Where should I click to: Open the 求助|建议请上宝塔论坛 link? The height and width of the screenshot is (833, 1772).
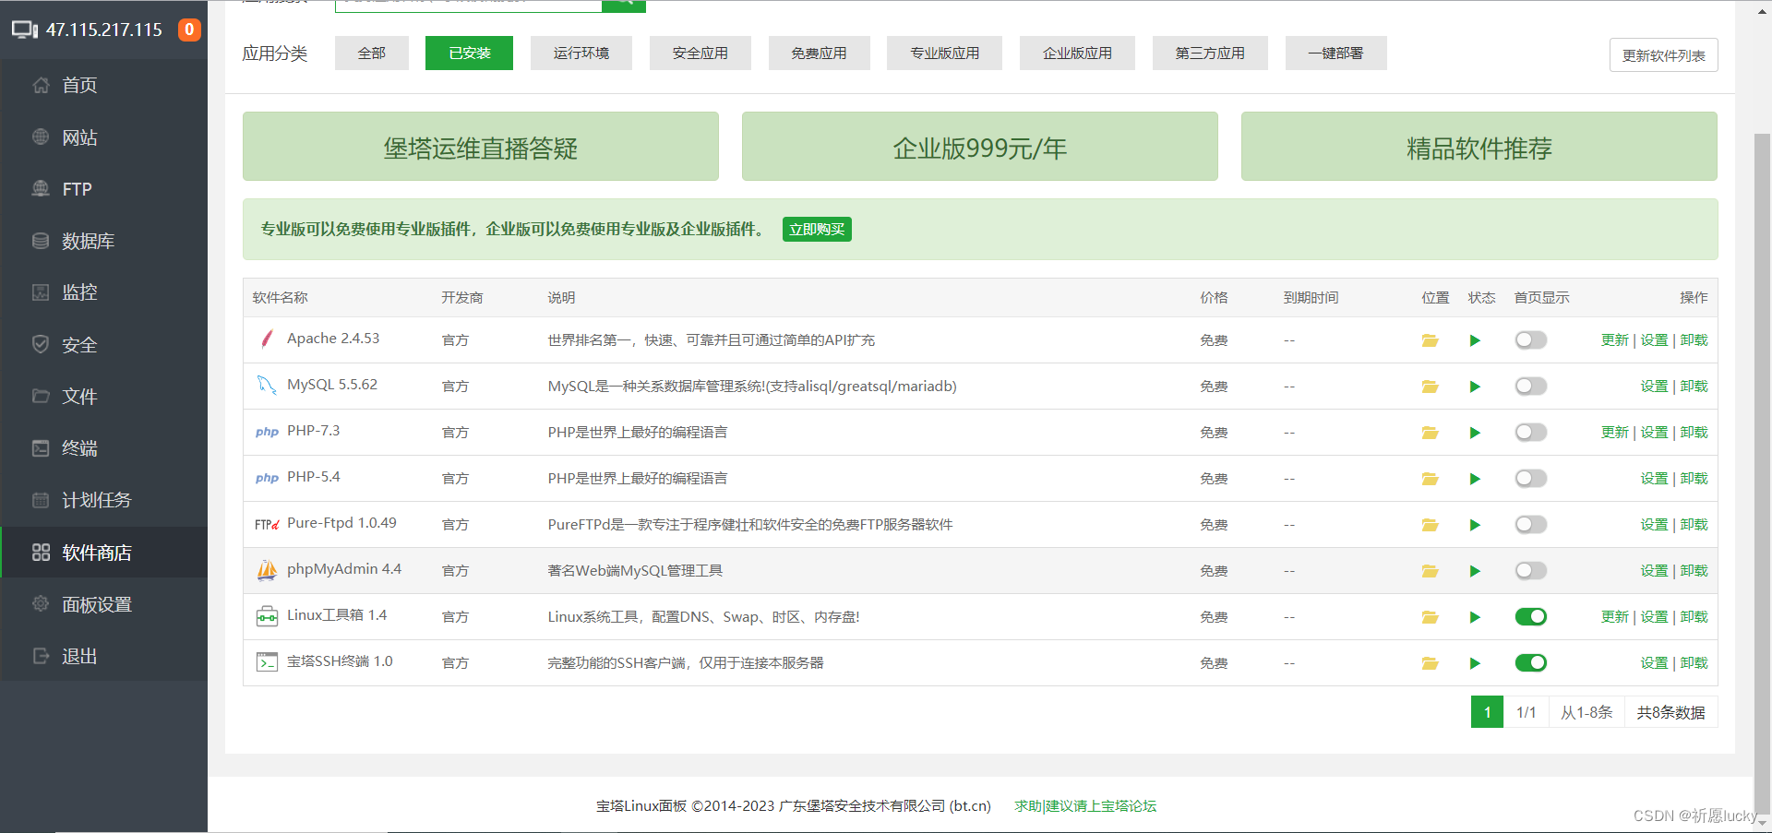click(x=1085, y=805)
